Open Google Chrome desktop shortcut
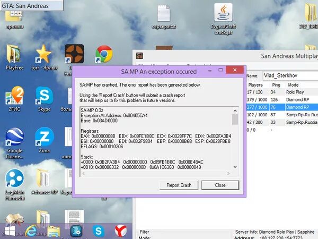318x239 pixels. click(104, 54)
